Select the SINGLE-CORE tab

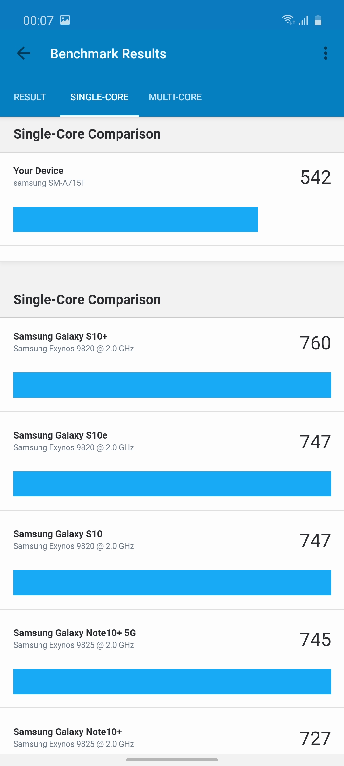pos(99,97)
